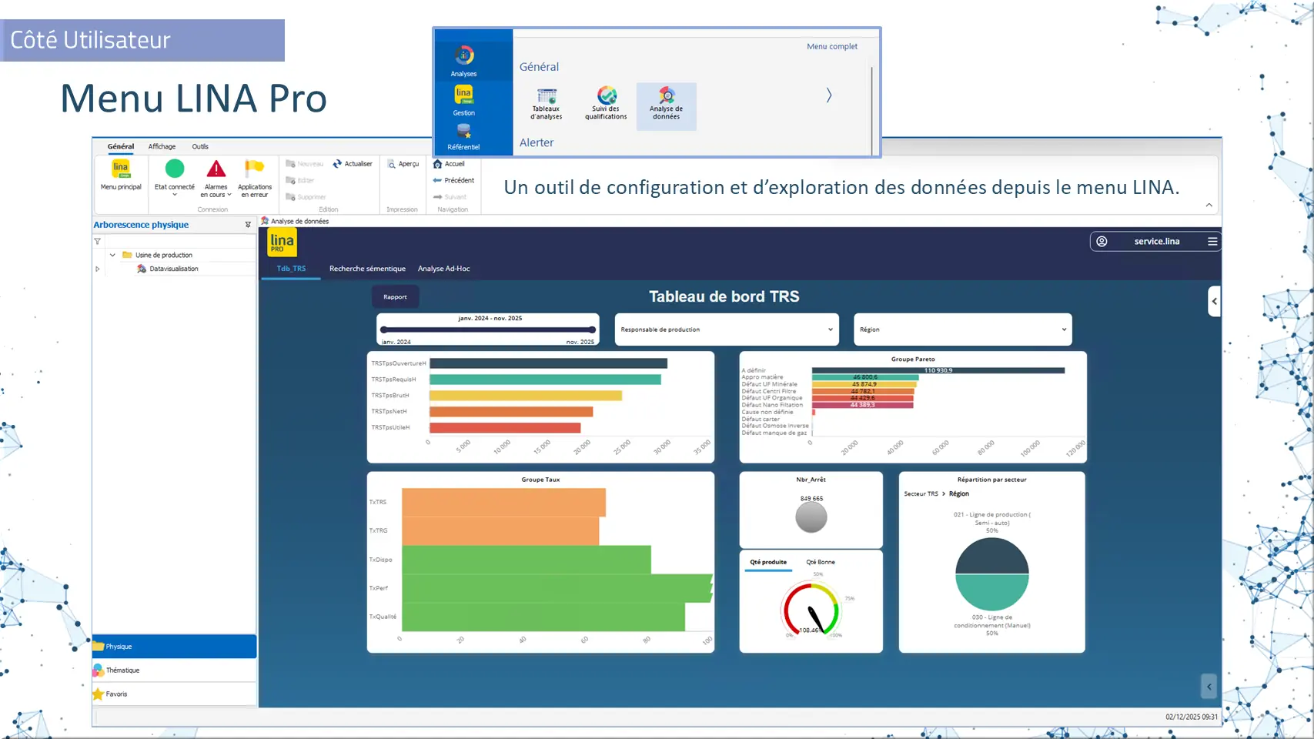Open the Gestion sidebar section
This screenshot has width=1314, height=739.
(463, 95)
